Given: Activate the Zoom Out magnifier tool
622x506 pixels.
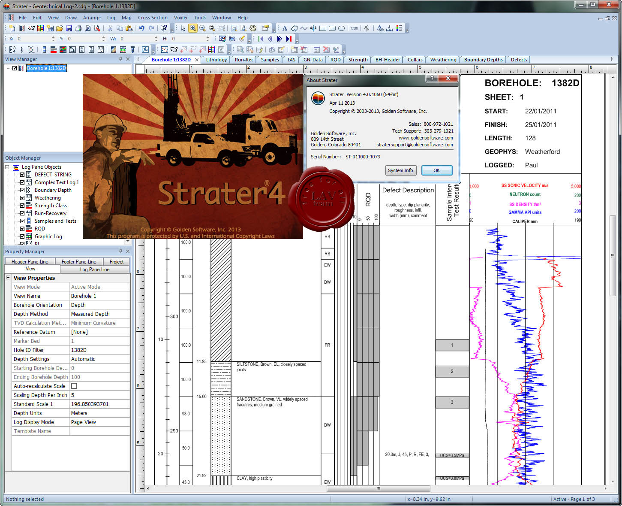Looking at the screenshot, I should tap(202, 28).
